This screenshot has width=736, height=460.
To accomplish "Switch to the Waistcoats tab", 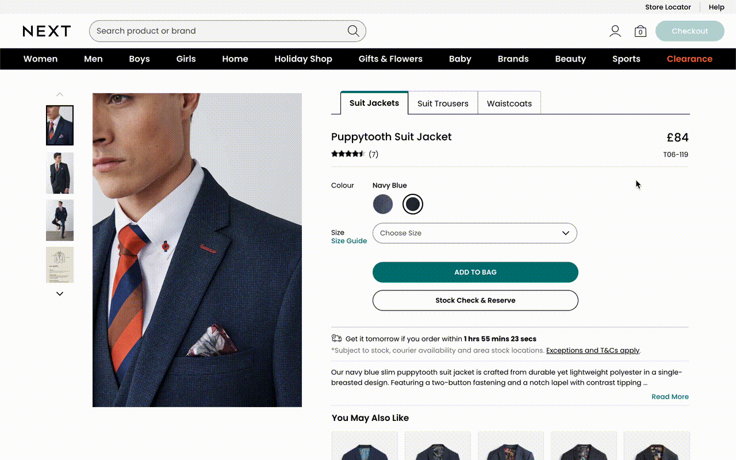I will pos(509,103).
